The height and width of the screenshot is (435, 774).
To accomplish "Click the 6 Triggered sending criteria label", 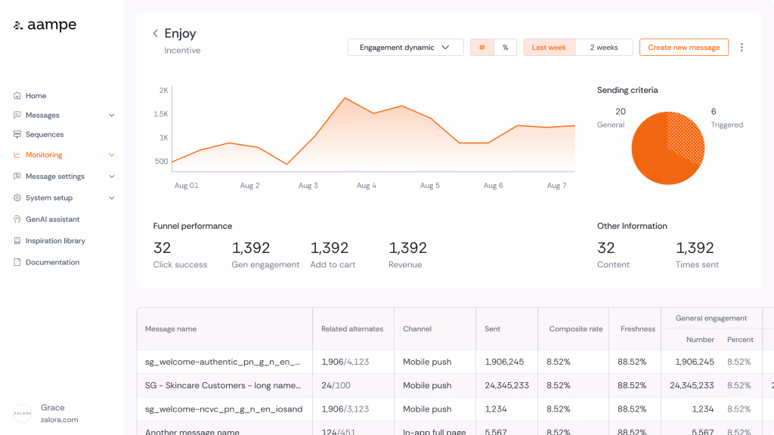I will (726, 118).
